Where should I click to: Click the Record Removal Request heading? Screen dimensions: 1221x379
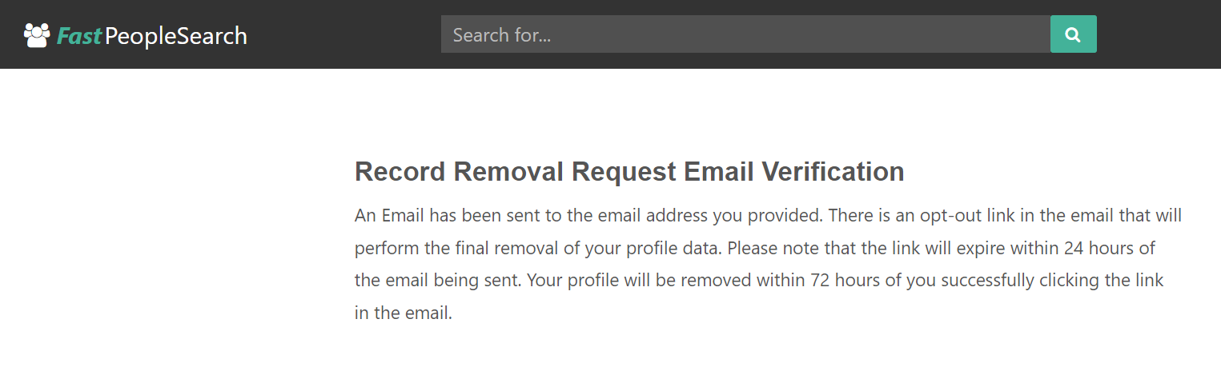629,172
